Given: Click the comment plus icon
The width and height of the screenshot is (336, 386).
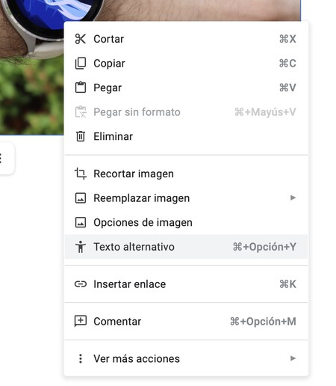Looking at the screenshot, I should [x=81, y=321].
